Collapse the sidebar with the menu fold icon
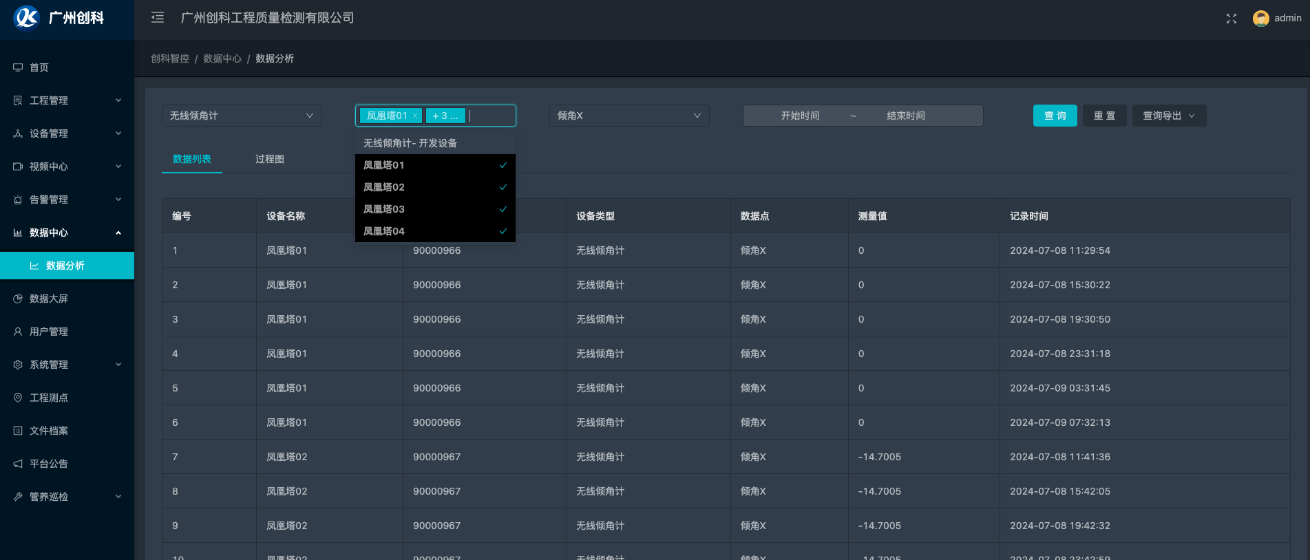This screenshot has height=560, width=1310. point(158,18)
